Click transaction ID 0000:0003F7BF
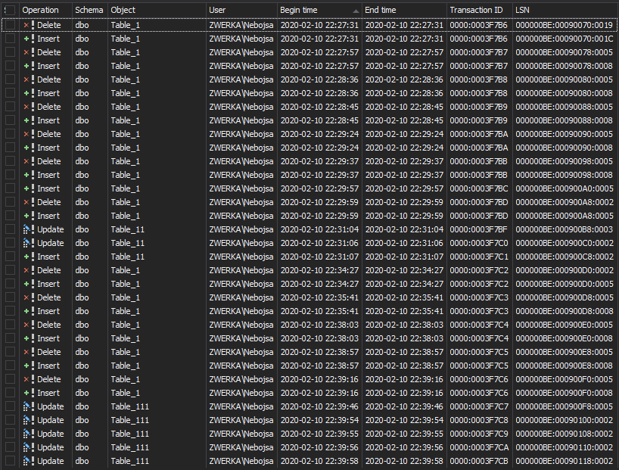 [479, 229]
